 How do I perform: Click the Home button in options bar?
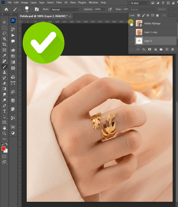(x=6, y=9)
